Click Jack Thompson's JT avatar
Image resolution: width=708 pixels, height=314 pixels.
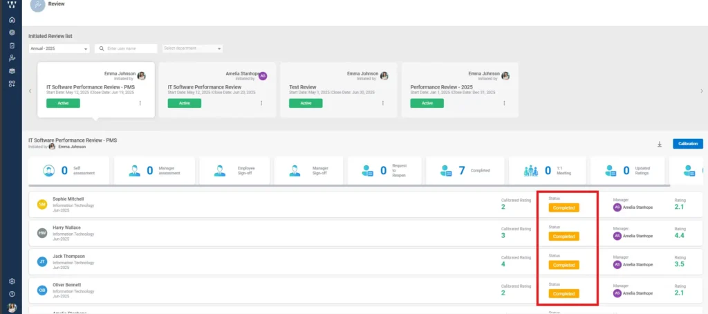(42, 261)
